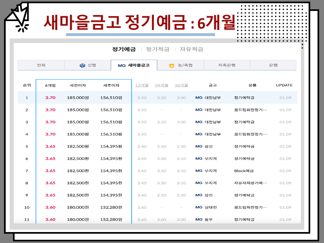Click the MG logo in rank 3 row
Image resolution: width=324 pixels, height=243 pixels.
(x=199, y=122)
